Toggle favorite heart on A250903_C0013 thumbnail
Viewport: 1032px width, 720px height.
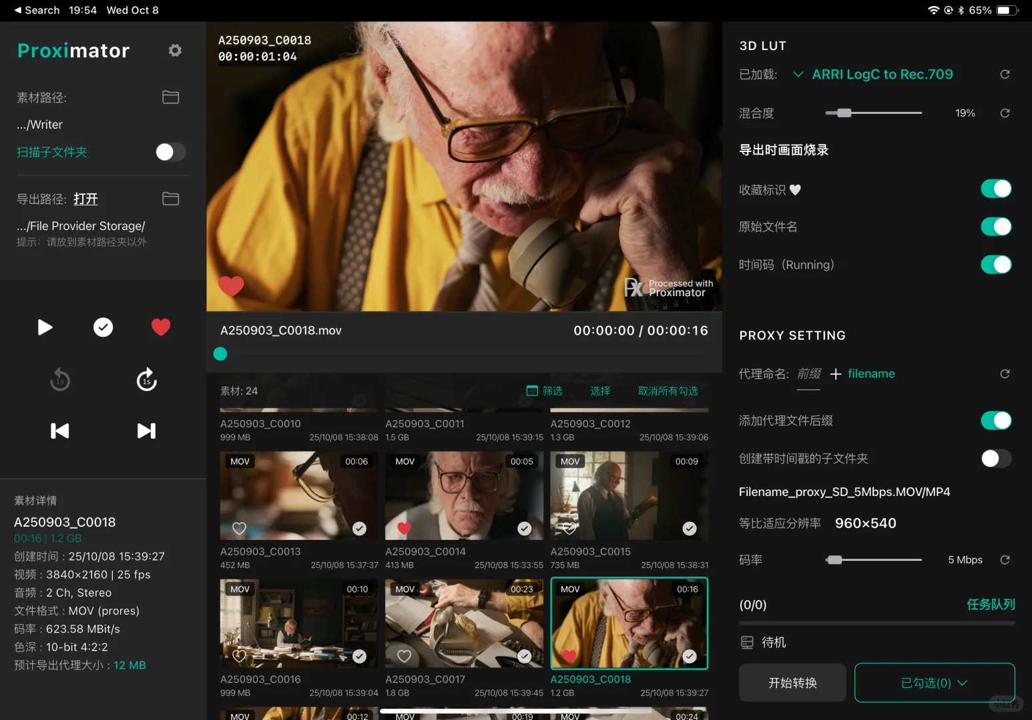(x=239, y=529)
